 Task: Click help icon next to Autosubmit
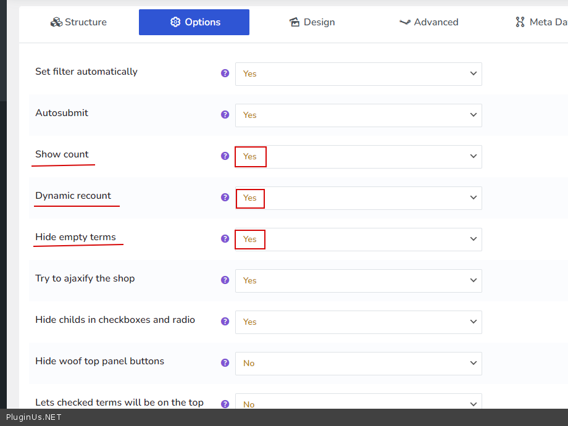[x=225, y=114]
